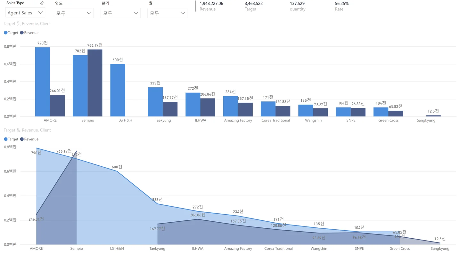The width and height of the screenshot is (458, 253).
Task: Click the Target card value 3,463,522
Action: (254, 4)
